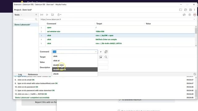This screenshot has width=198, height=111.
Task: Toggle command comment slashes button
Action: point(101,52)
